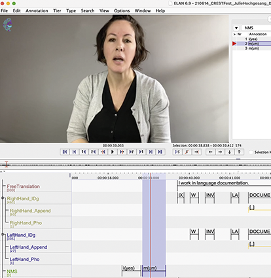
Task: Select the RightHand_Append tier label
Action: coord(30,211)
